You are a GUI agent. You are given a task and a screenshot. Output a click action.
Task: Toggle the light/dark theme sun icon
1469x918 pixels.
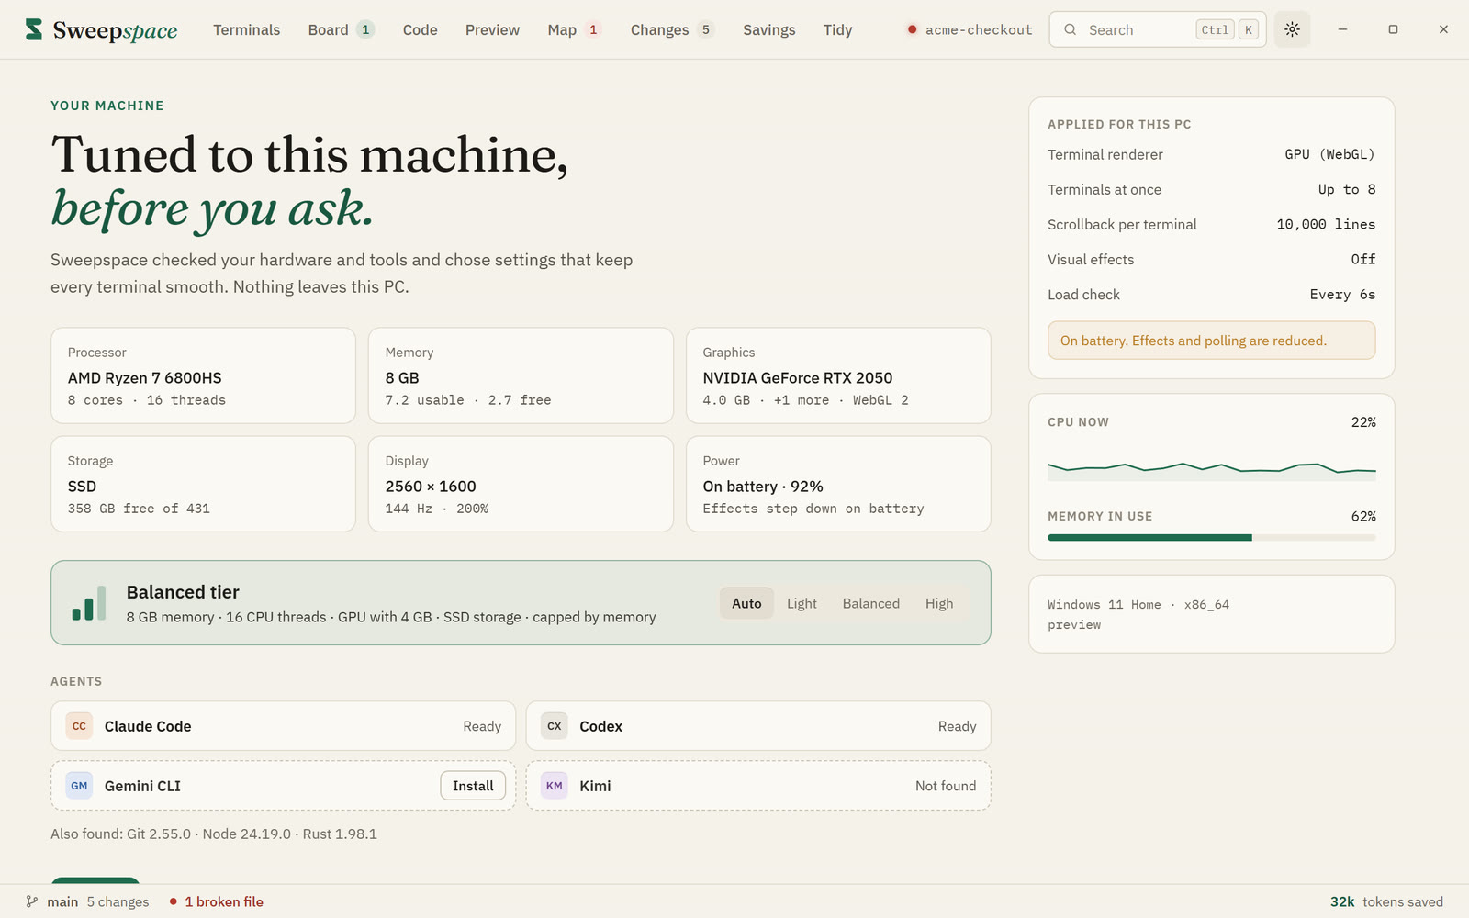[1292, 29]
